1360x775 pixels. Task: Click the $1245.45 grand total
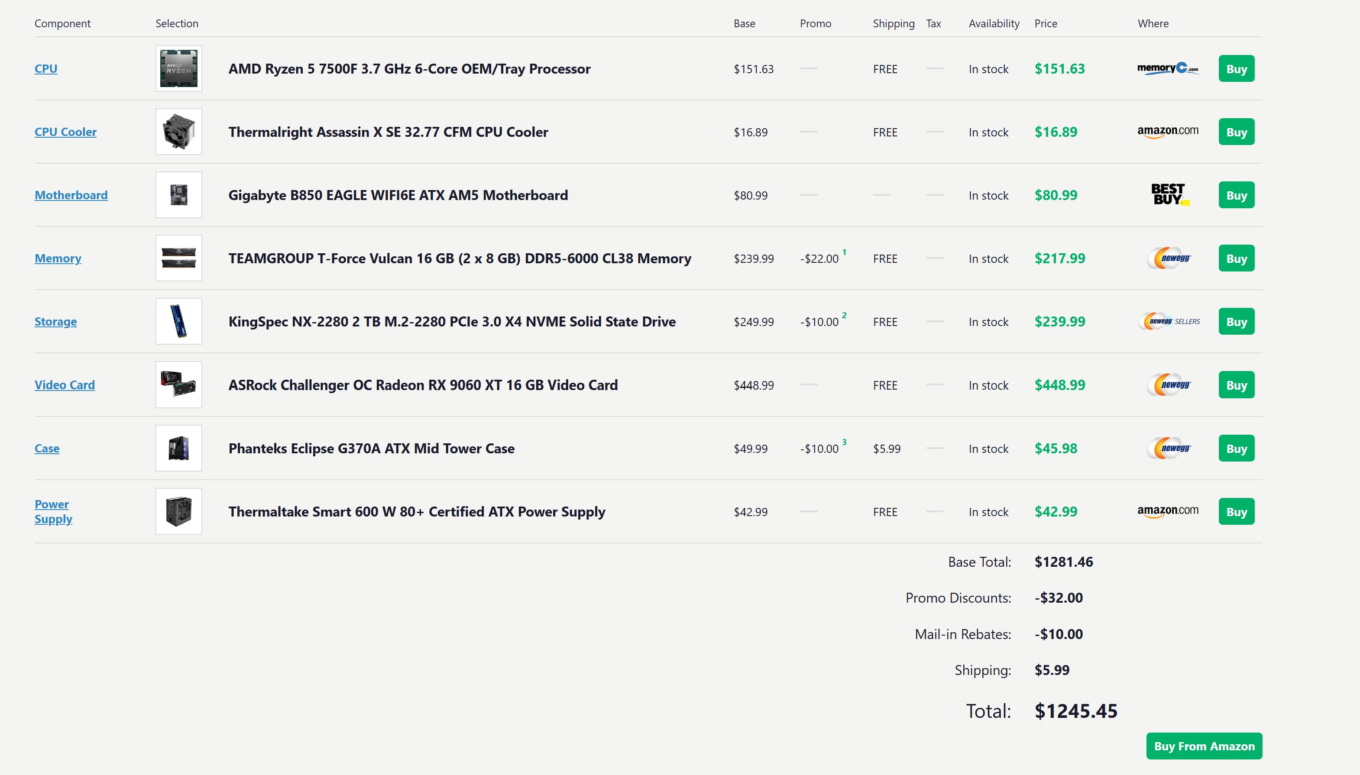[1076, 711]
